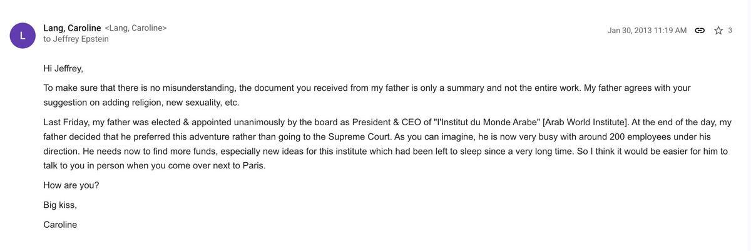The height and width of the screenshot is (251, 751).
Task: Click the bracketed "[Arab World Institute]" text
Action: pos(586,122)
